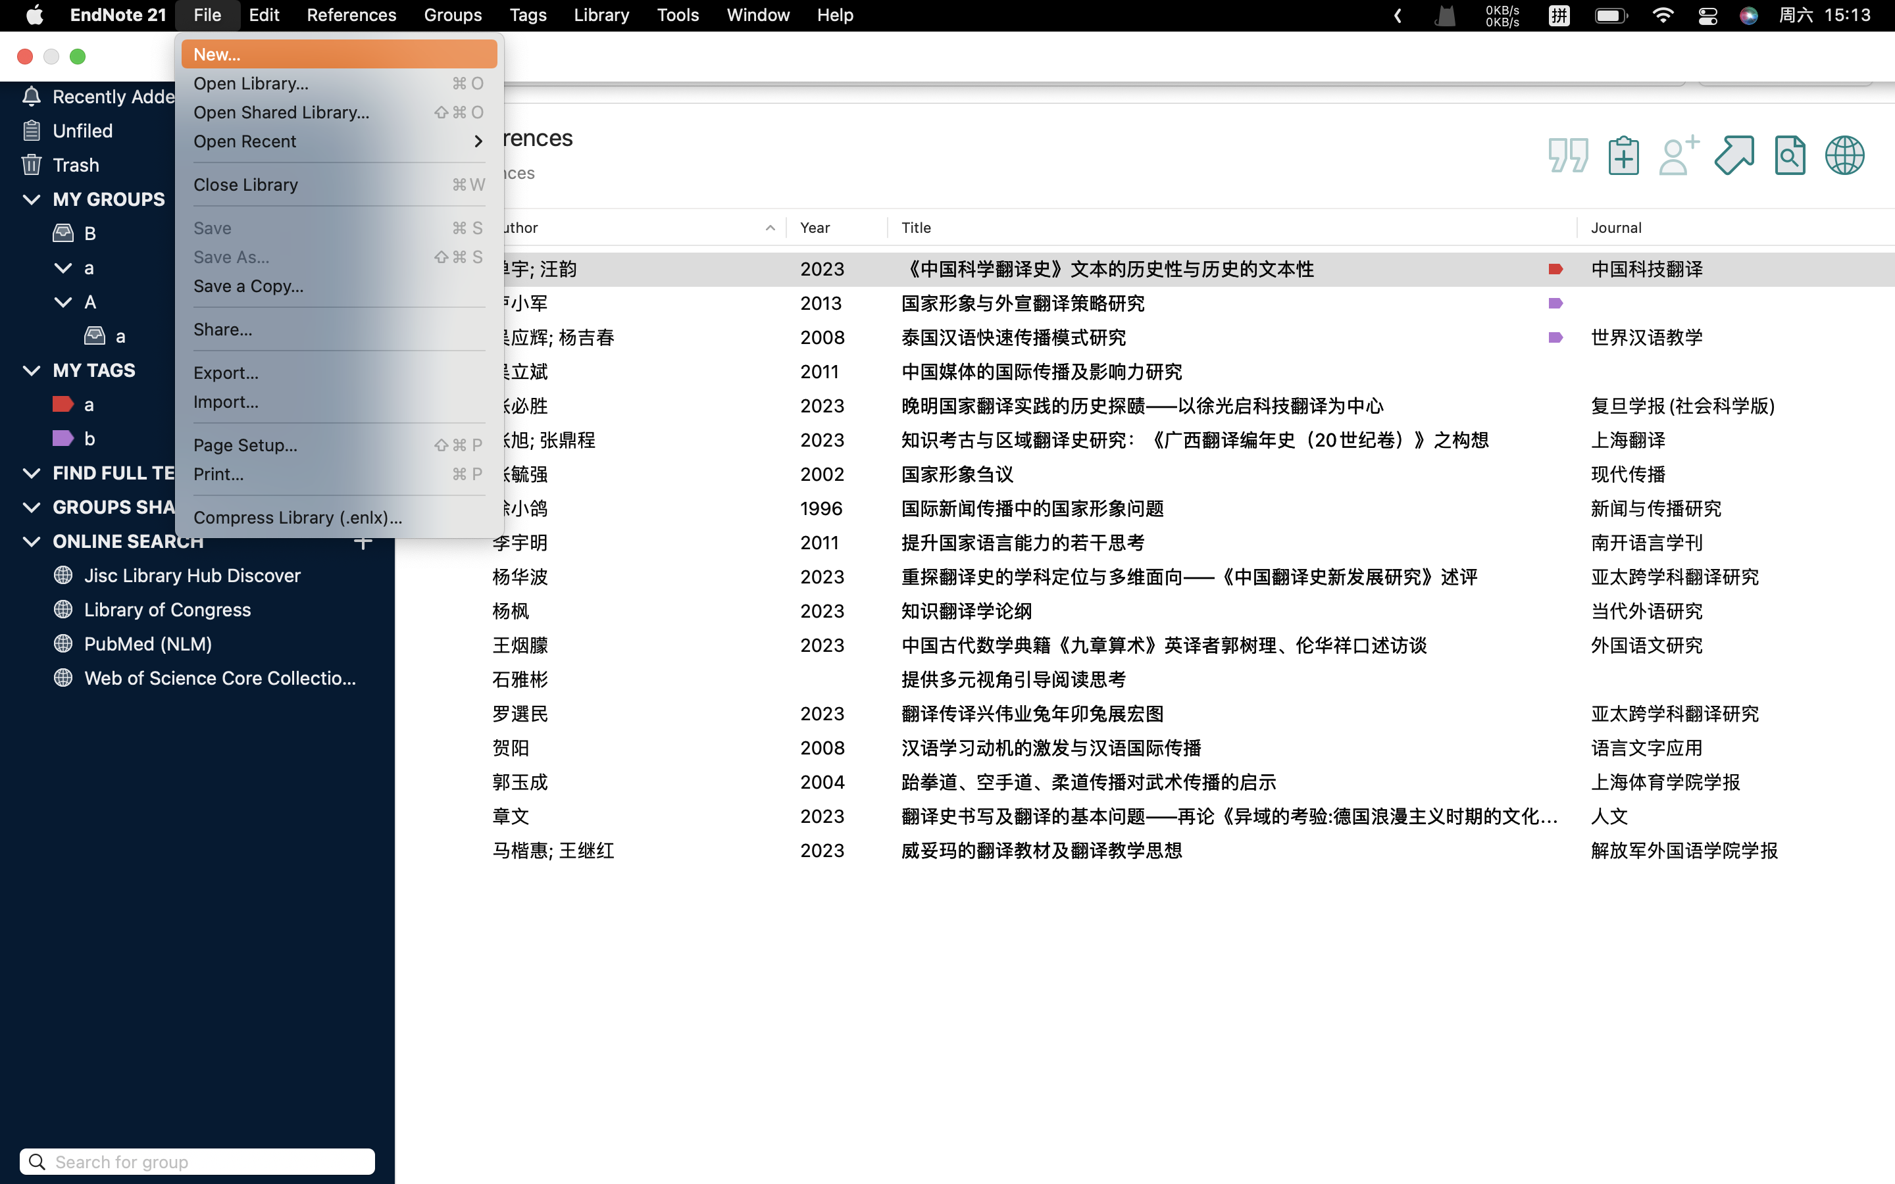Choose Compress Library (.enlx)... menu item

297,518
